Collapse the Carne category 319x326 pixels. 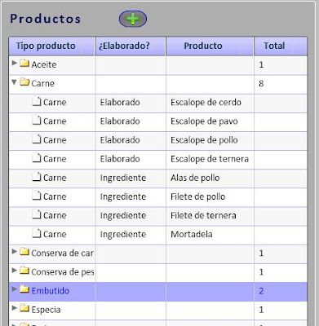click(15, 82)
